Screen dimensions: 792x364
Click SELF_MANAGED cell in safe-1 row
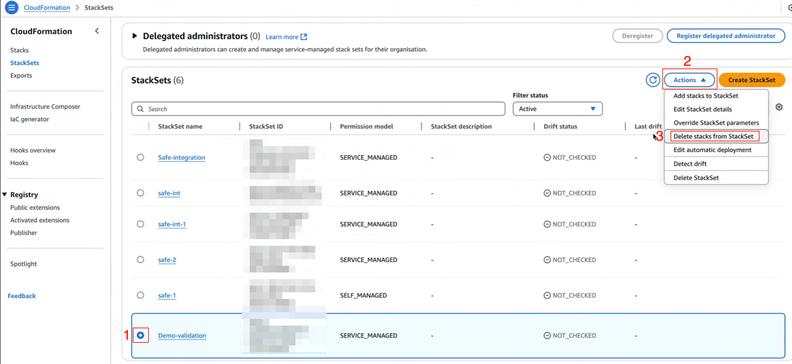pos(363,295)
